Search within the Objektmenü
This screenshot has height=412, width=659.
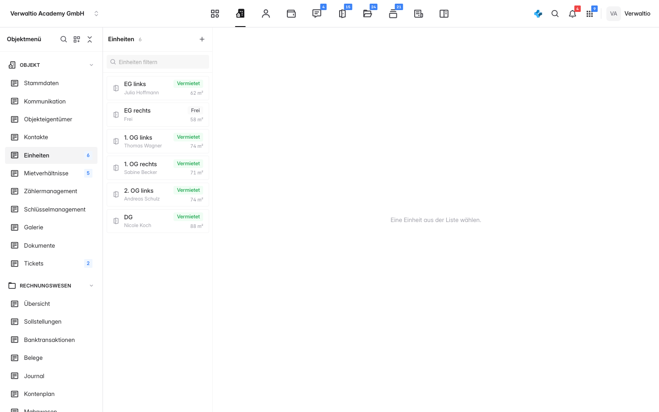tap(64, 39)
